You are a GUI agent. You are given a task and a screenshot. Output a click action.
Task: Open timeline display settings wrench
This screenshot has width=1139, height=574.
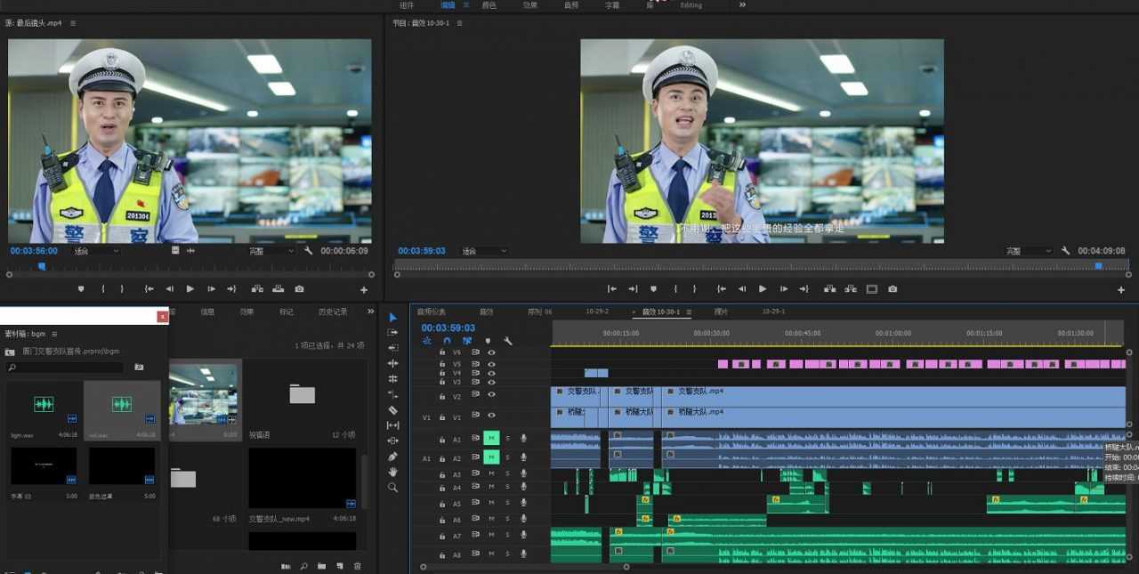click(508, 341)
